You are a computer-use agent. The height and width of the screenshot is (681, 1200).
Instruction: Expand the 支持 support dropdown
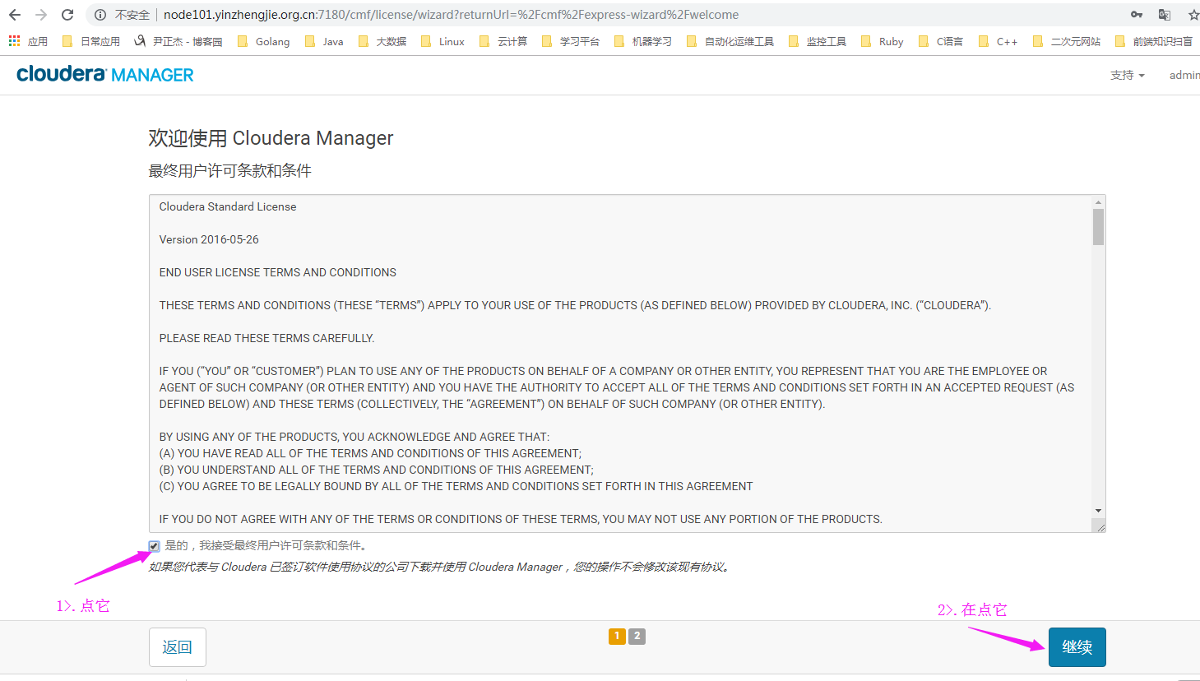1128,75
